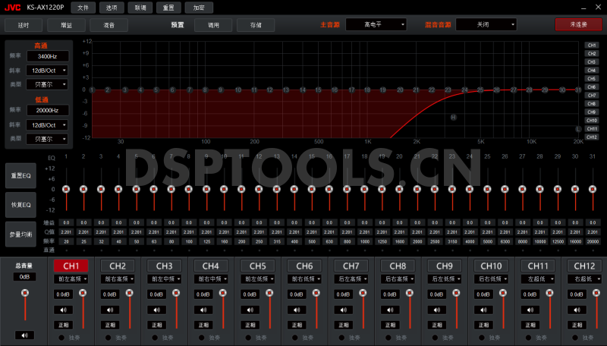Open the 选项 menu
Image resolution: width=607 pixels, height=346 pixels.
(112, 8)
